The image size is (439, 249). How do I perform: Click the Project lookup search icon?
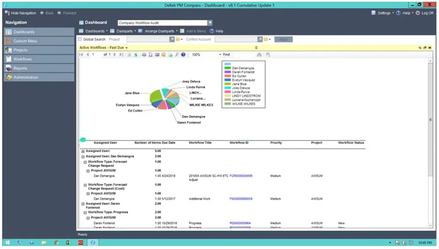point(172,39)
